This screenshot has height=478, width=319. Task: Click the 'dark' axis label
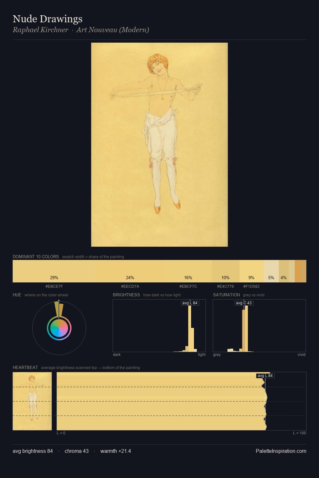coord(117,355)
